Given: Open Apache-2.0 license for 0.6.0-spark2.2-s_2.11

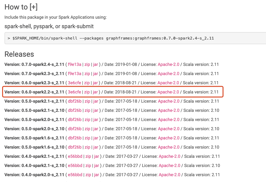Looking at the screenshot, I should 168,92.
